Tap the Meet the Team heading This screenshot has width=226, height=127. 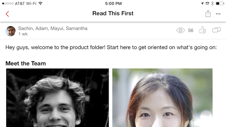pos(26,64)
